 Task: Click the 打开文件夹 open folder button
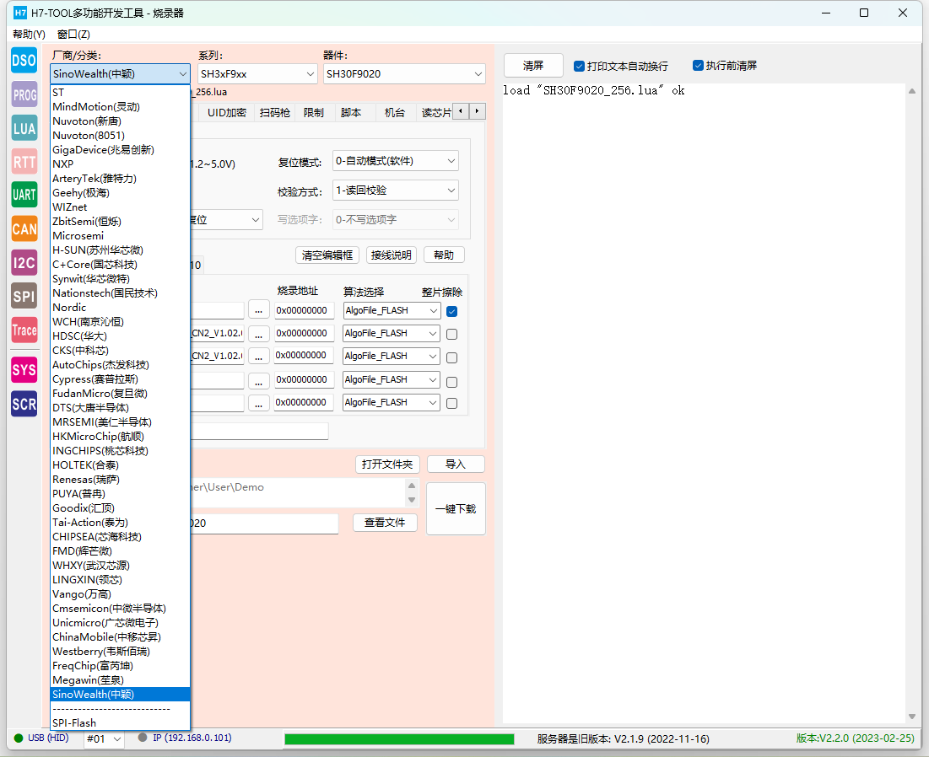[387, 464]
